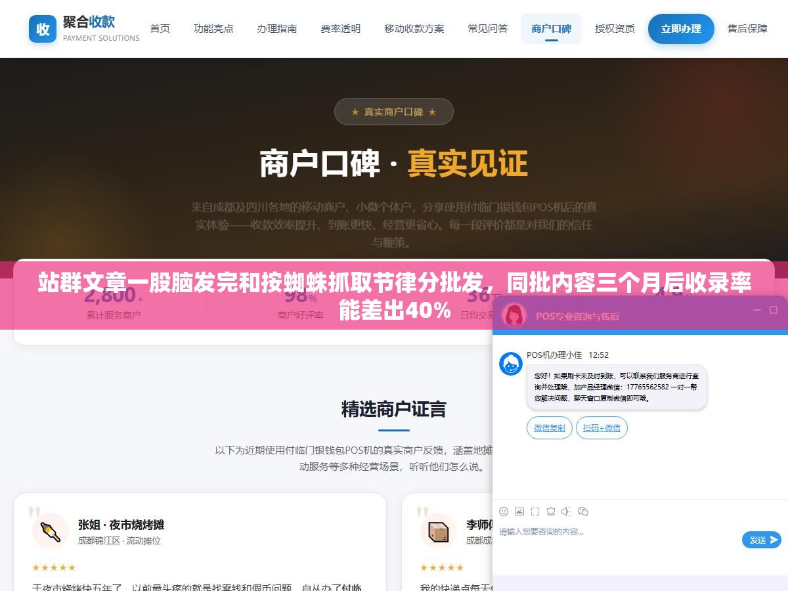
Task: Open 授权资质 navigation item
Action: (615, 29)
